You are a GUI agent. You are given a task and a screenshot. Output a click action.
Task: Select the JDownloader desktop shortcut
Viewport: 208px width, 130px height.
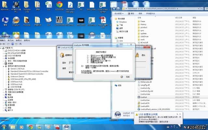click(x=92, y=21)
